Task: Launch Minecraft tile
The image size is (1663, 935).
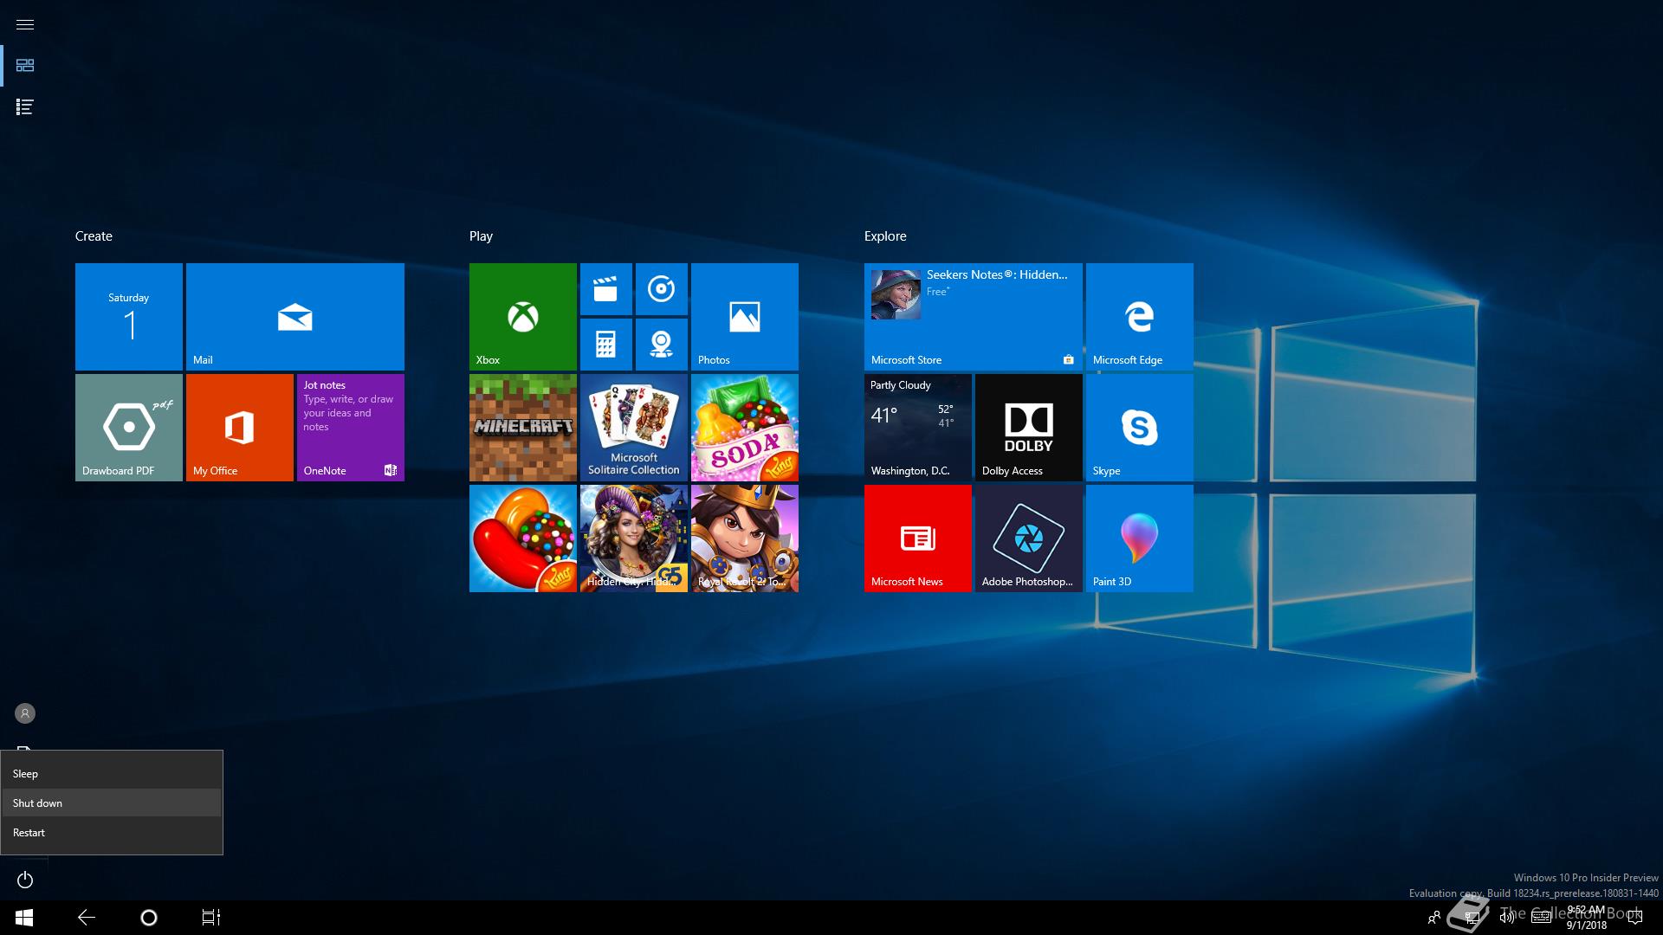Action: 523,428
